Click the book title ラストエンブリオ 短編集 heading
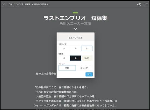The width and height of the screenshot is (150, 110). [75, 18]
